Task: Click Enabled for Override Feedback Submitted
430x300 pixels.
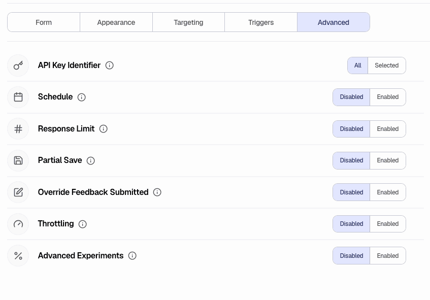Action: [388, 192]
